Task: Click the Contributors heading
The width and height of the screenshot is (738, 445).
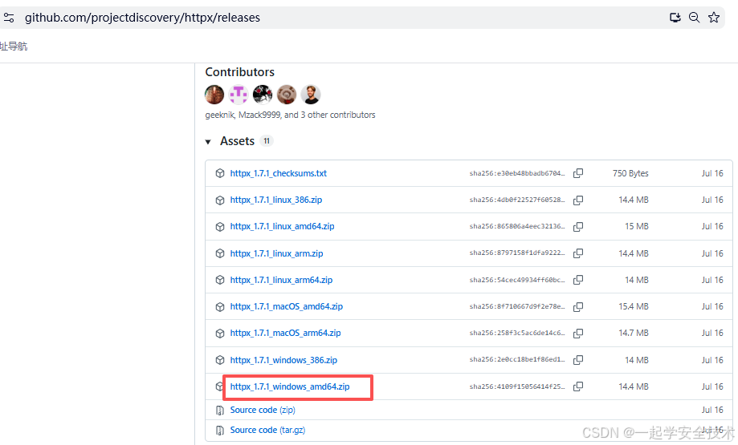Action: tap(239, 72)
